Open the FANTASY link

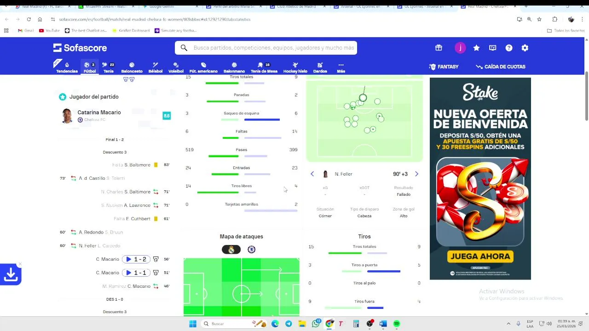pos(444,67)
